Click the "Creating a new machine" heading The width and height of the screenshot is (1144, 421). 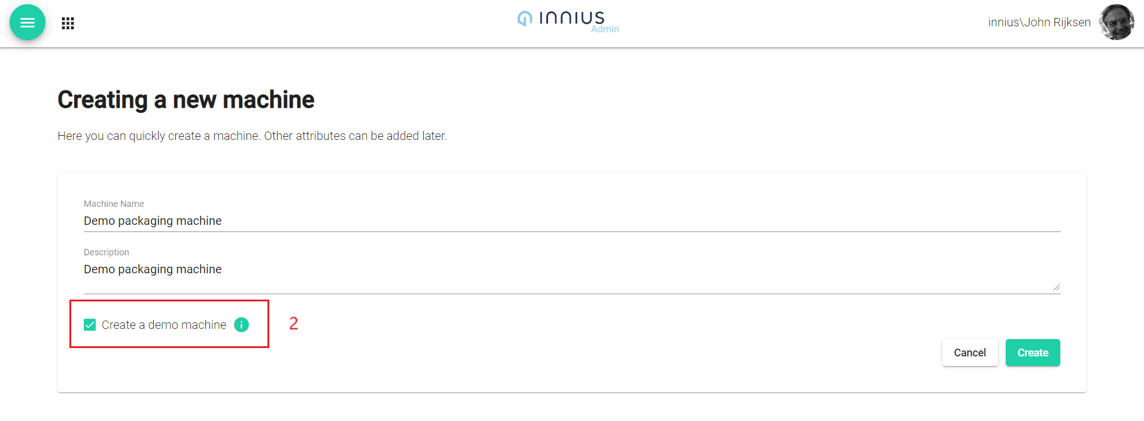(186, 100)
